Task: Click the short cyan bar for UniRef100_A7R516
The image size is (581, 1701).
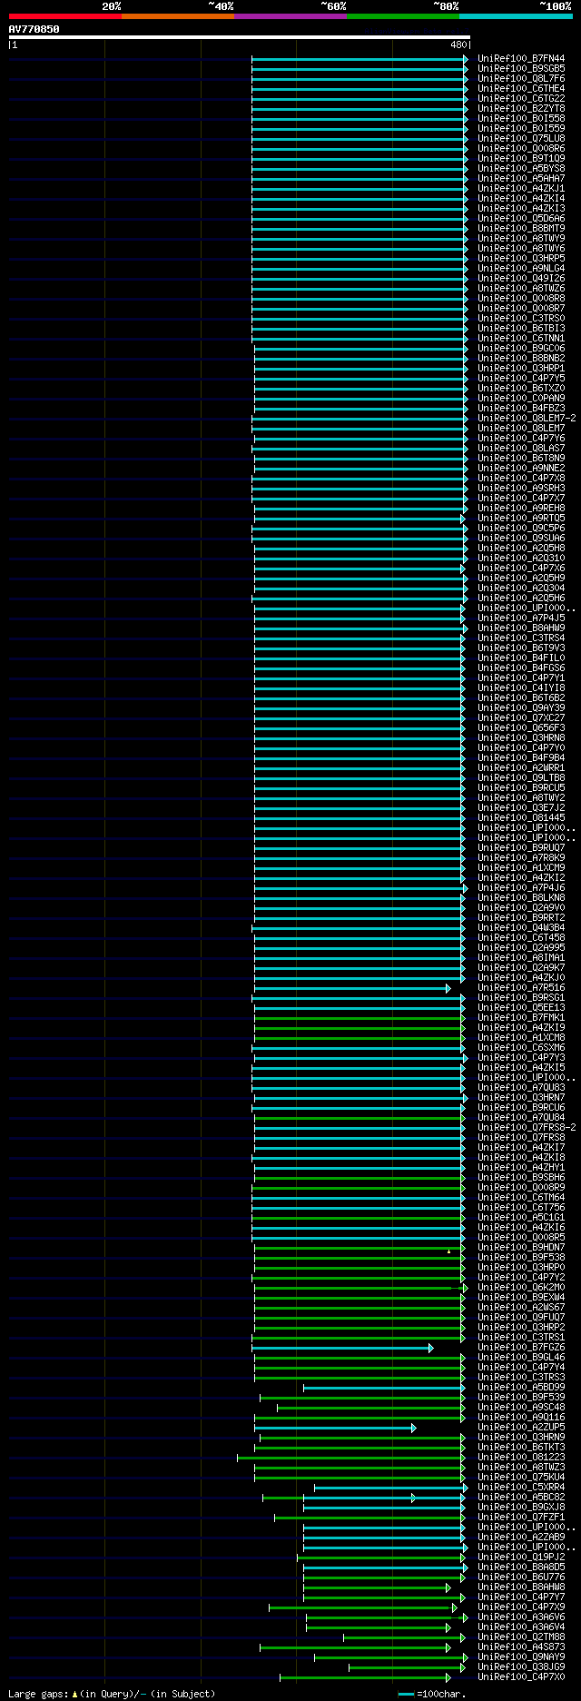Action: [x=352, y=988]
